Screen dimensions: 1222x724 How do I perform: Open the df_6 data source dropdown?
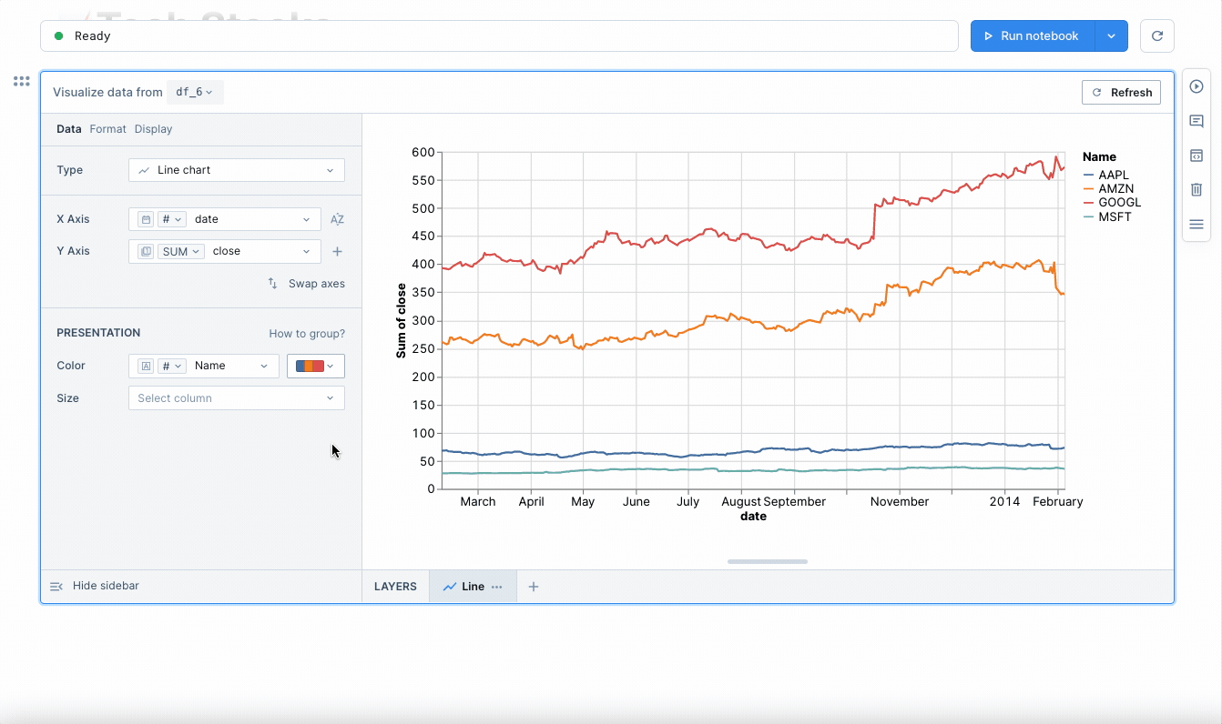tap(195, 92)
